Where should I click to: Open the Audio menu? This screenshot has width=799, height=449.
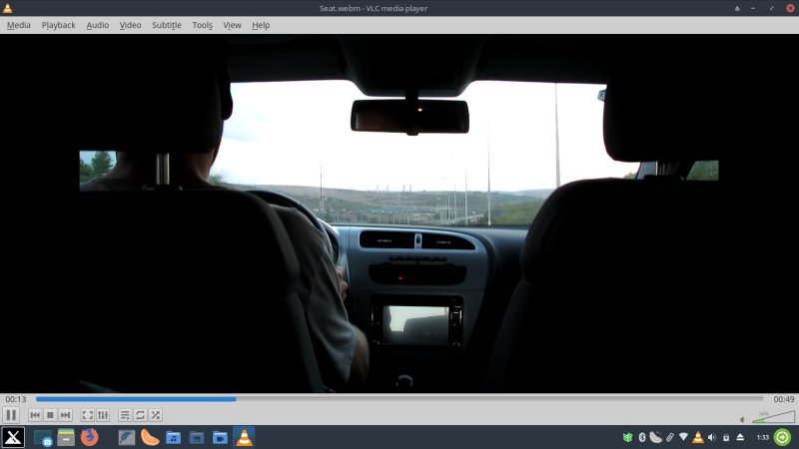97,25
